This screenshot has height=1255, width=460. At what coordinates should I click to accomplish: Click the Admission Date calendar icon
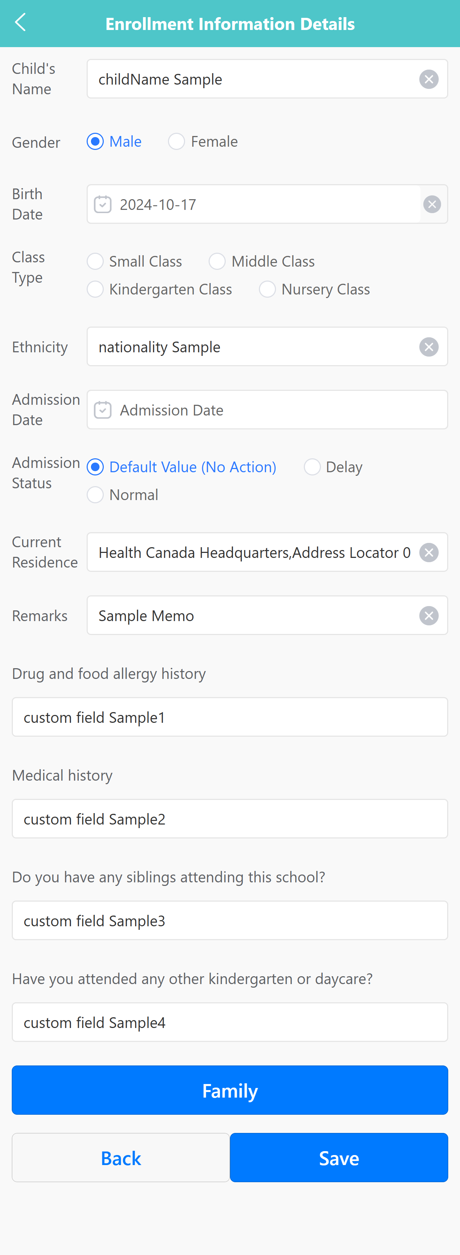coord(103,410)
